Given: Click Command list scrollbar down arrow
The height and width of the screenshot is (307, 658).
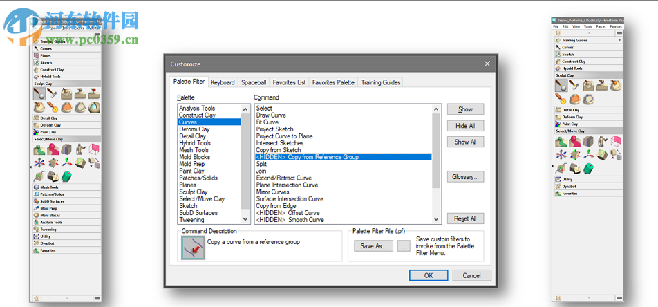Looking at the screenshot, I should (x=436, y=219).
